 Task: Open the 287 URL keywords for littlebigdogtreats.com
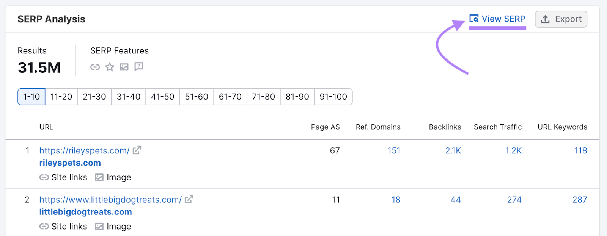point(580,199)
